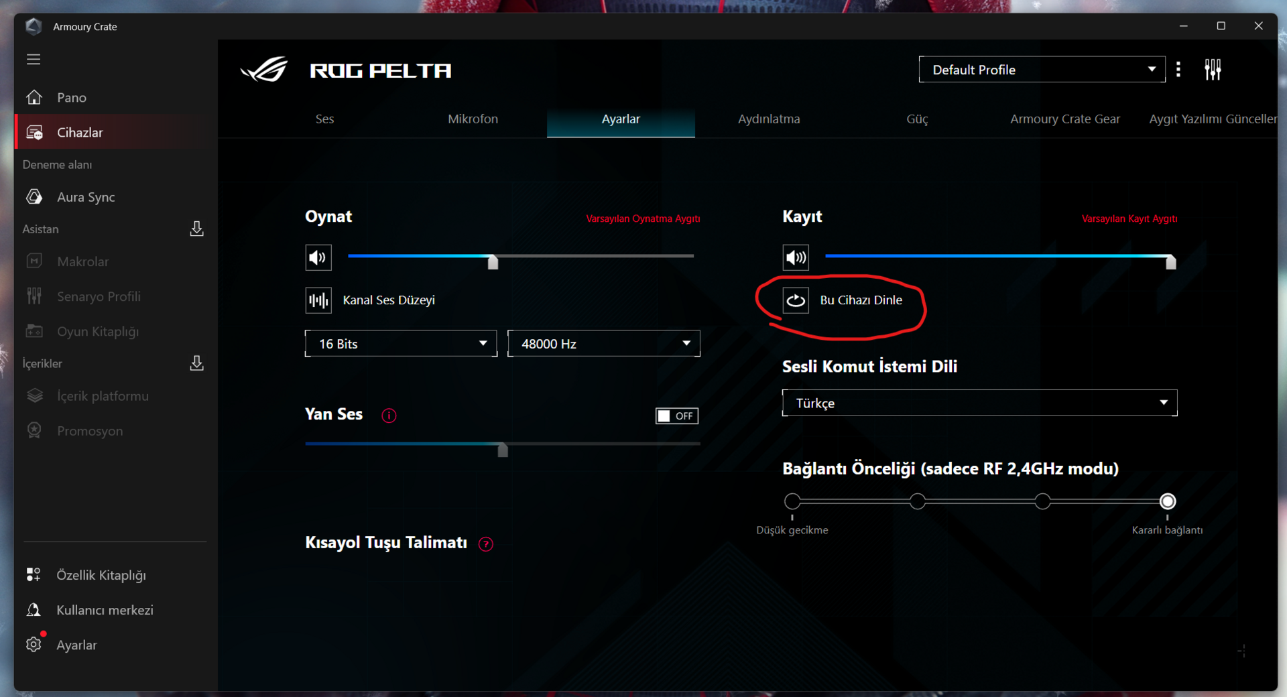Open Kısayol Tuşu Talimatı help icon
The image size is (1287, 697).
[x=486, y=544]
